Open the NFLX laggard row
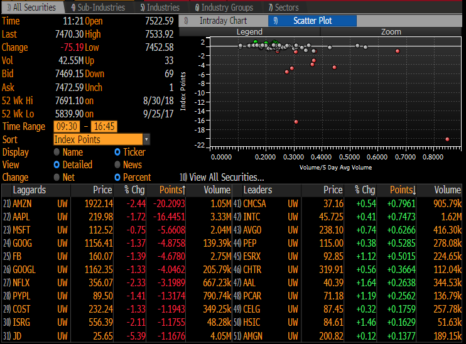This screenshot has width=466, height=344. (117, 283)
